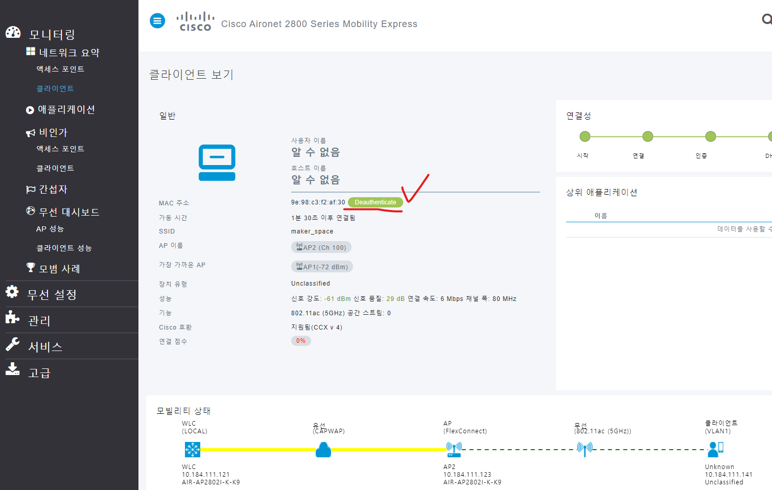Click the AP2 IP 10.184.111.123

(x=467, y=475)
